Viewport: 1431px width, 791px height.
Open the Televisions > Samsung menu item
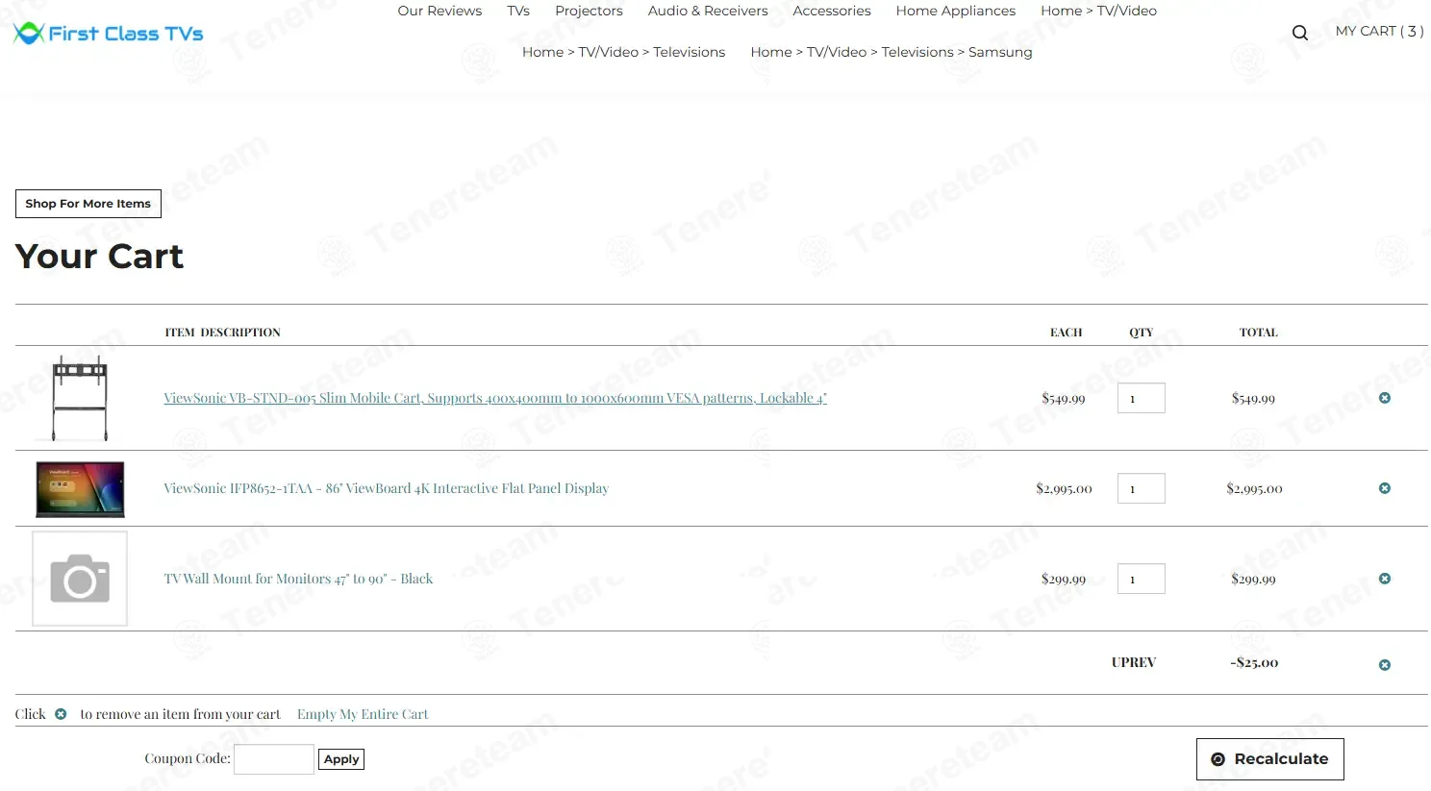891,52
